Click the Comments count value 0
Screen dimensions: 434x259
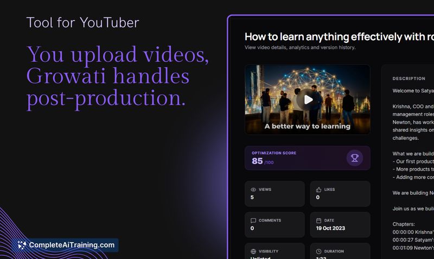pyautogui.click(x=252, y=228)
